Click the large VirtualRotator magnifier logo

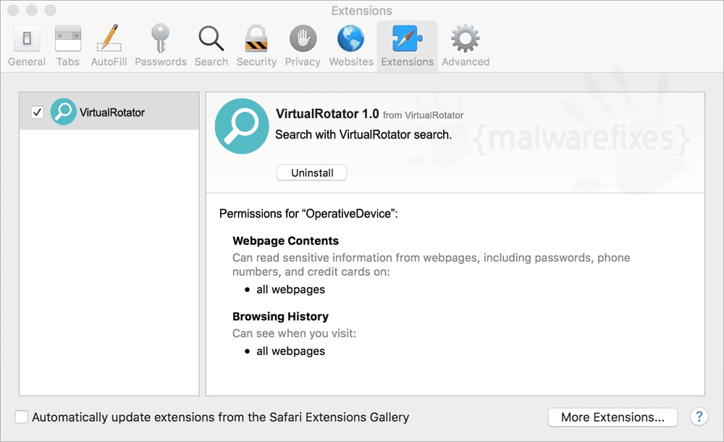click(x=242, y=126)
